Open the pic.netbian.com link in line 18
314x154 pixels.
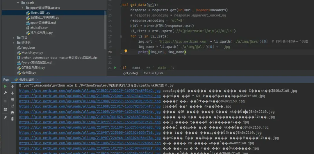pos(183,42)
